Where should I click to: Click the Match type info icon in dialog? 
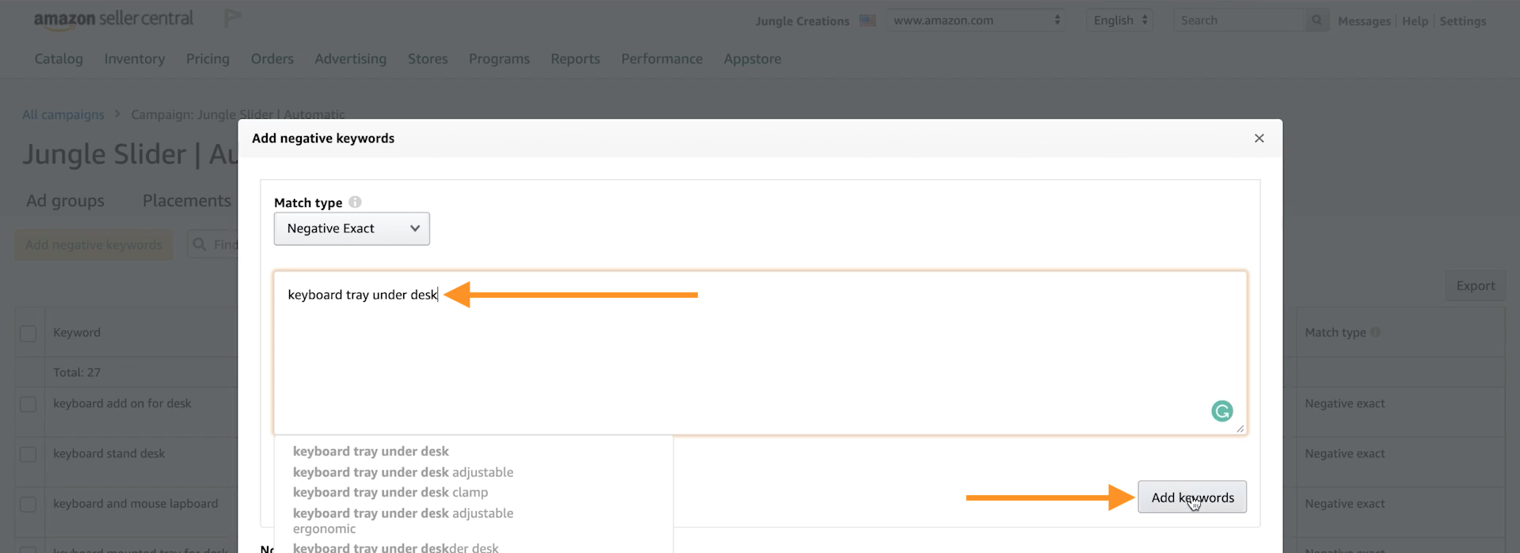pyautogui.click(x=355, y=202)
